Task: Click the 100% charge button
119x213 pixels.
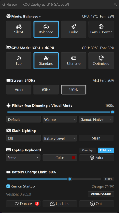Action: click(x=108, y=179)
